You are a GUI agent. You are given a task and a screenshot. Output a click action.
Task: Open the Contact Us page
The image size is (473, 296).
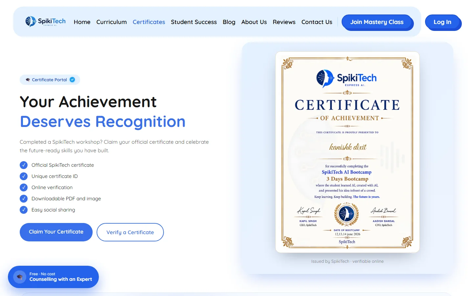(317, 22)
